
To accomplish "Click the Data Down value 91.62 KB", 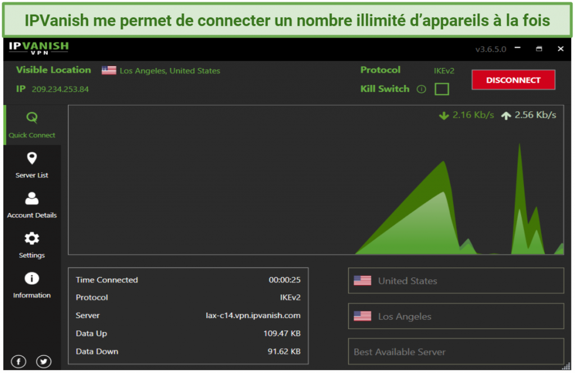I will click(x=284, y=351).
